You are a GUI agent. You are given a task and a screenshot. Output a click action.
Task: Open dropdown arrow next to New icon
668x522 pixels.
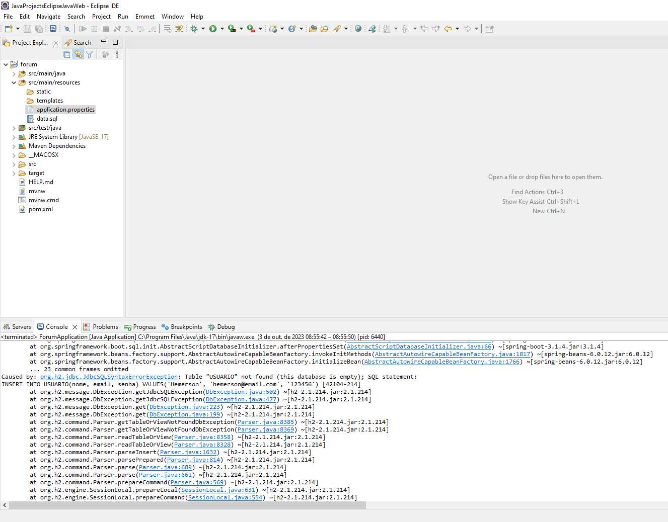click(18, 29)
